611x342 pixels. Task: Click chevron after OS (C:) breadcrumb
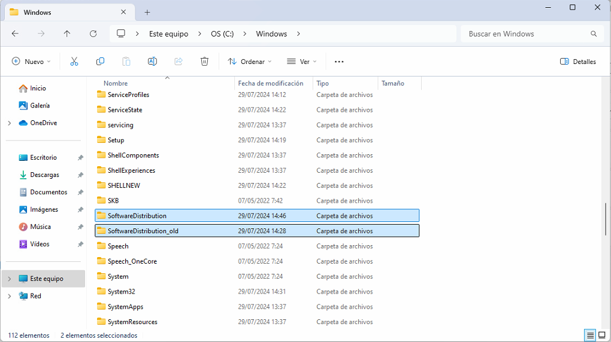(245, 34)
